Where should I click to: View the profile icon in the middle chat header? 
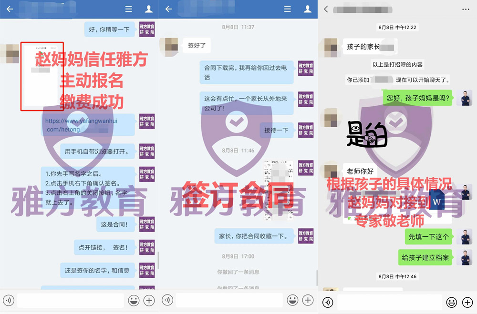(x=307, y=9)
